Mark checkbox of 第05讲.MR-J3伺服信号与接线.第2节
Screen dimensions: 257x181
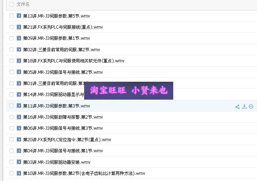pos(11,72)
